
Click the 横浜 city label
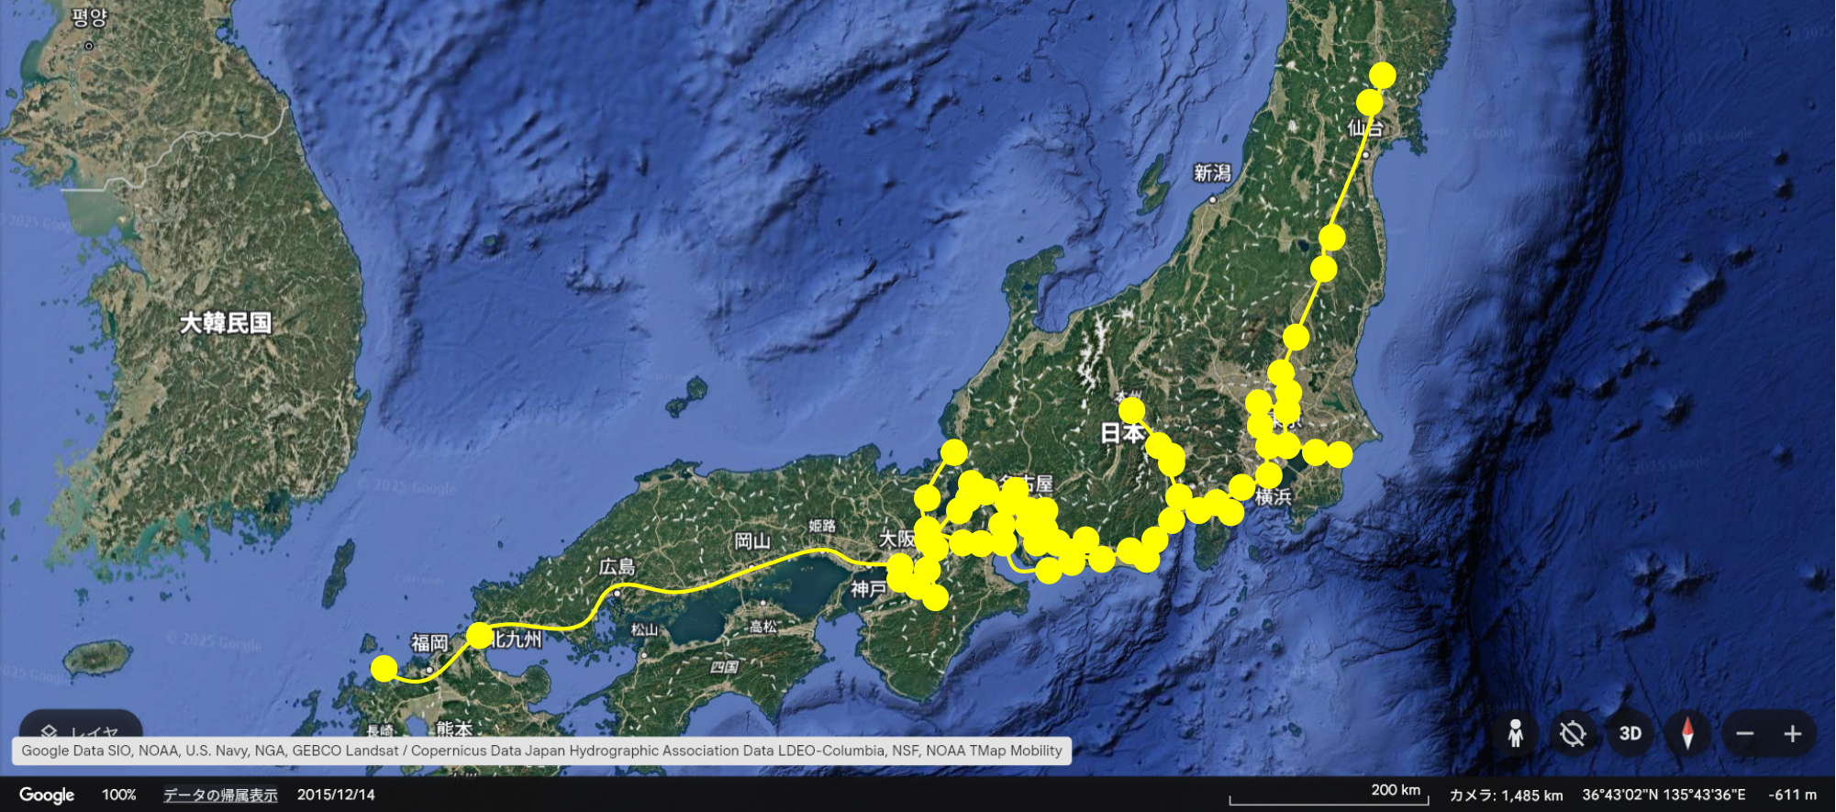click(x=1273, y=496)
